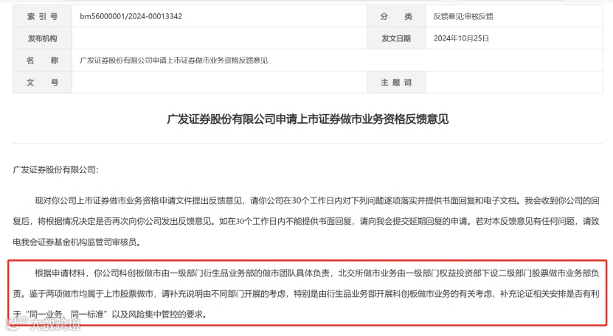Viewport: 613px width, 336px height.
Task: Click the line starting 复后，将根据情况决定
Action: 306,222
